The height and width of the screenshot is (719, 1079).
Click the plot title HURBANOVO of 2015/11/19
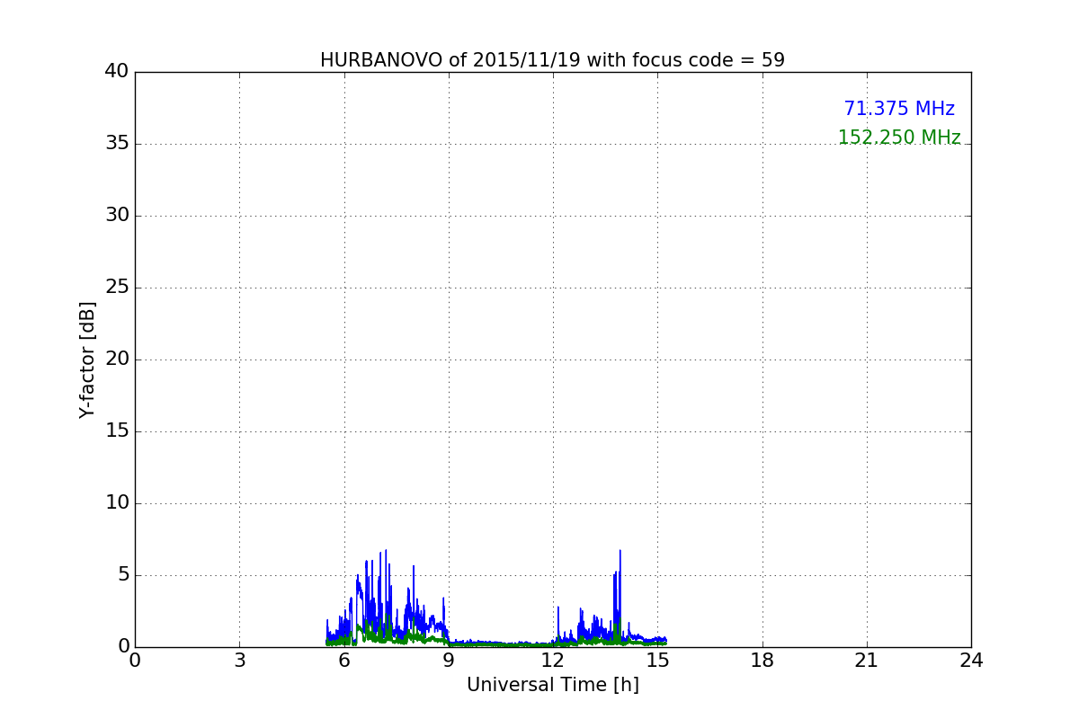pyautogui.click(x=552, y=60)
